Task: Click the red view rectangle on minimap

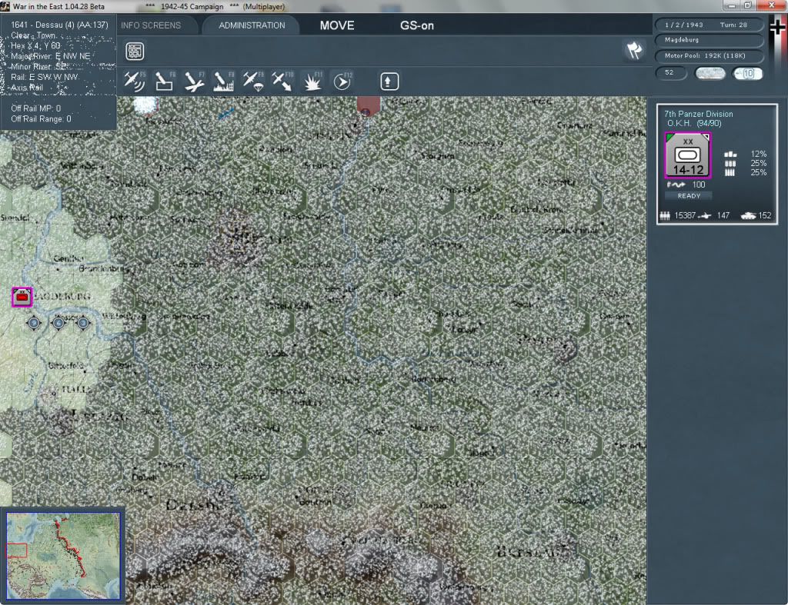Action: point(17,550)
